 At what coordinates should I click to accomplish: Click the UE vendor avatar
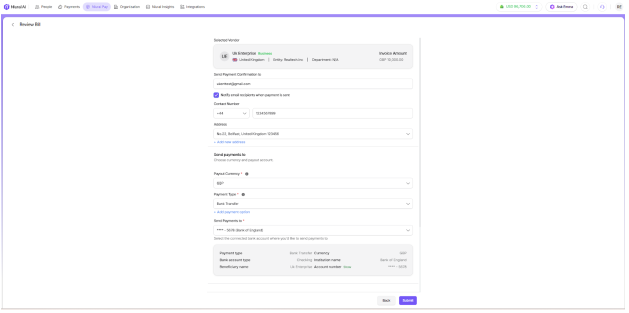(224, 56)
